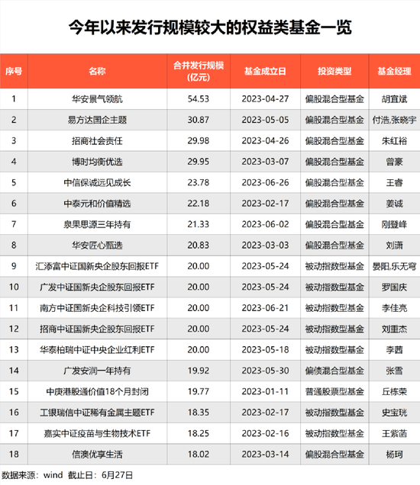Select the date 2023-06-26 cell
Image resolution: width=420 pixels, height=485 pixels.
tap(265, 183)
